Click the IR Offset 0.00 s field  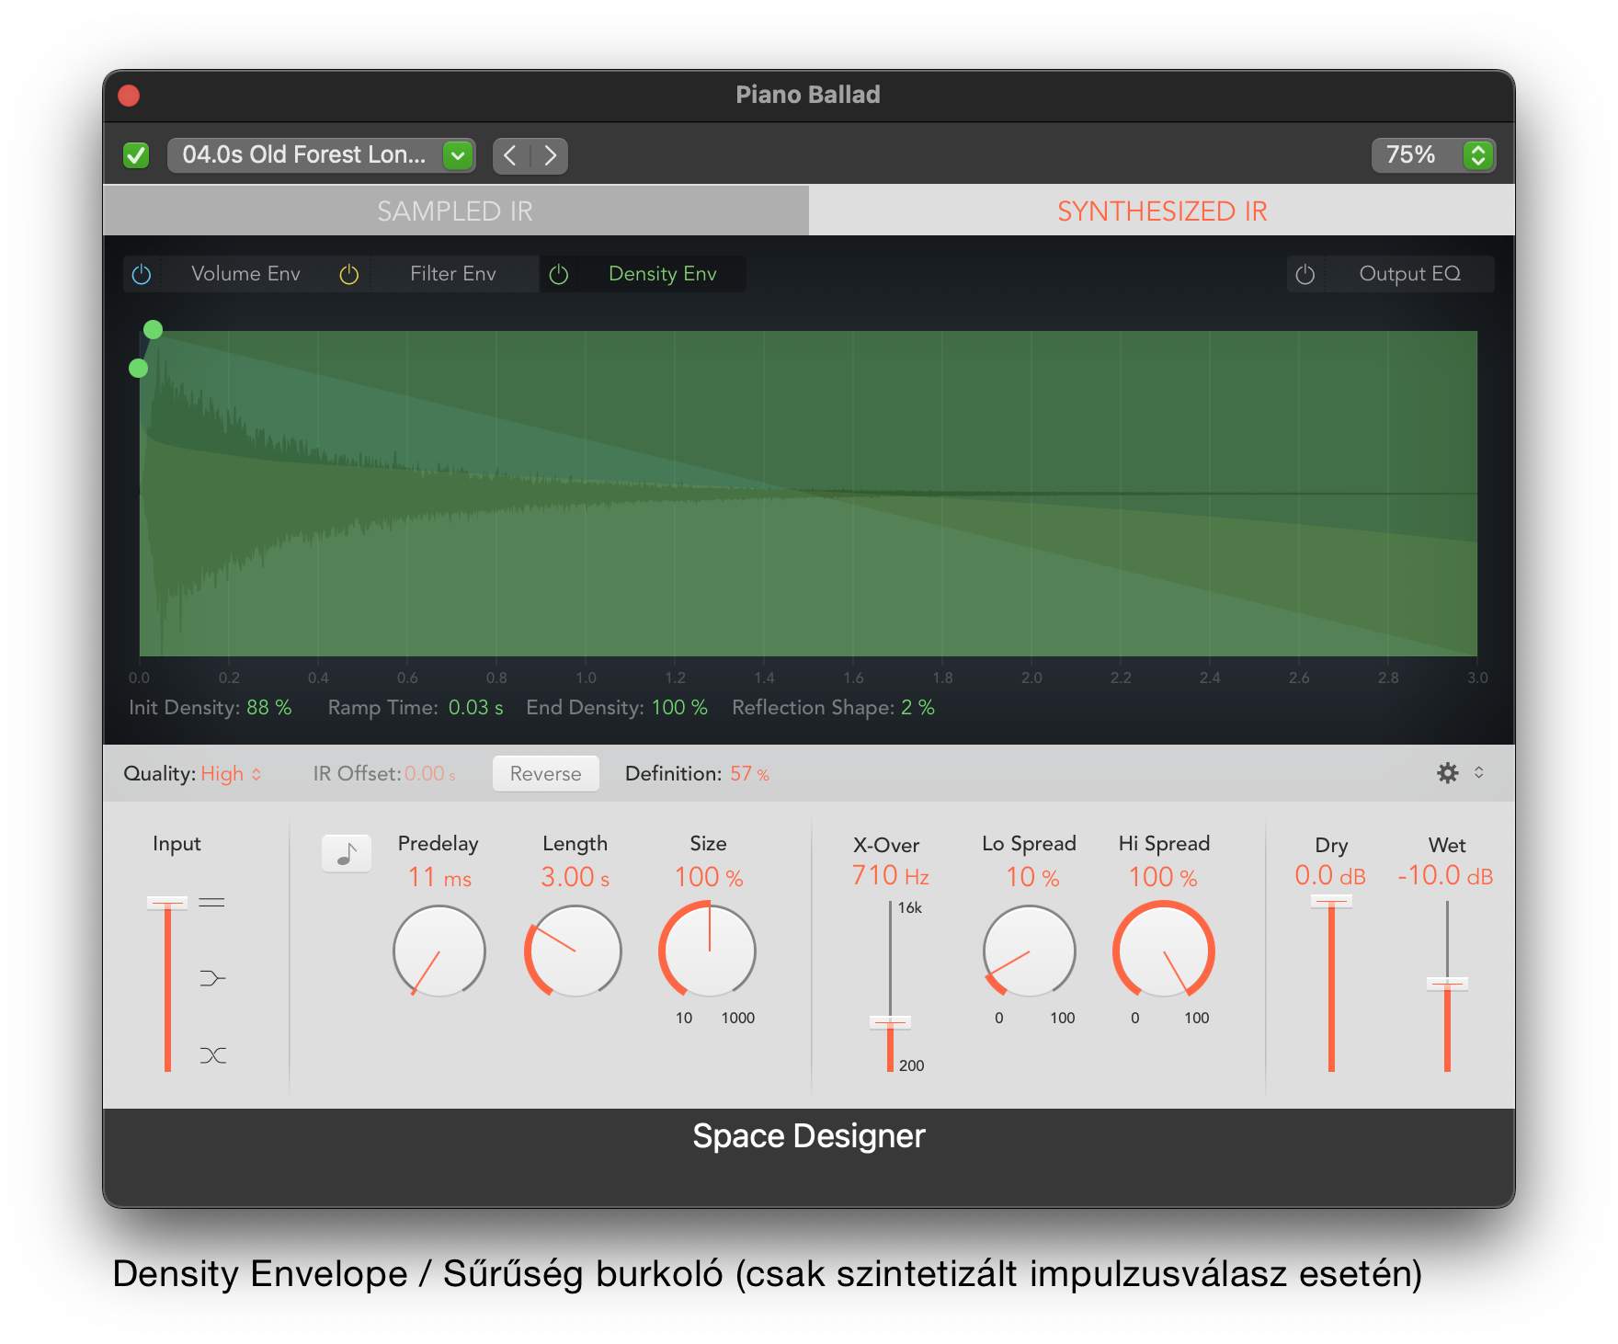pos(430,774)
